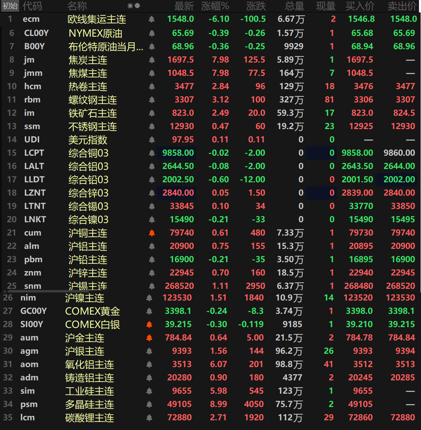Sort by the 最新 column header
Image resolution: width=421 pixels, height=430 pixels.
pos(184,6)
